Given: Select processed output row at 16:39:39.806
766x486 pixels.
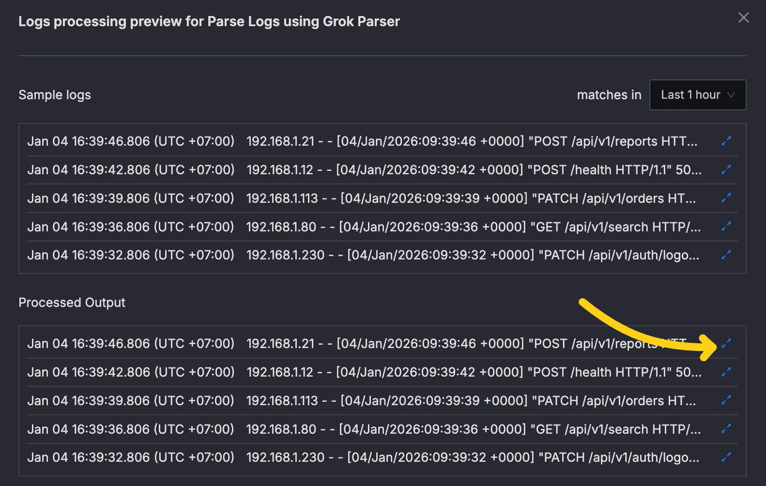Looking at the screenshot, I should click(131, 401).
